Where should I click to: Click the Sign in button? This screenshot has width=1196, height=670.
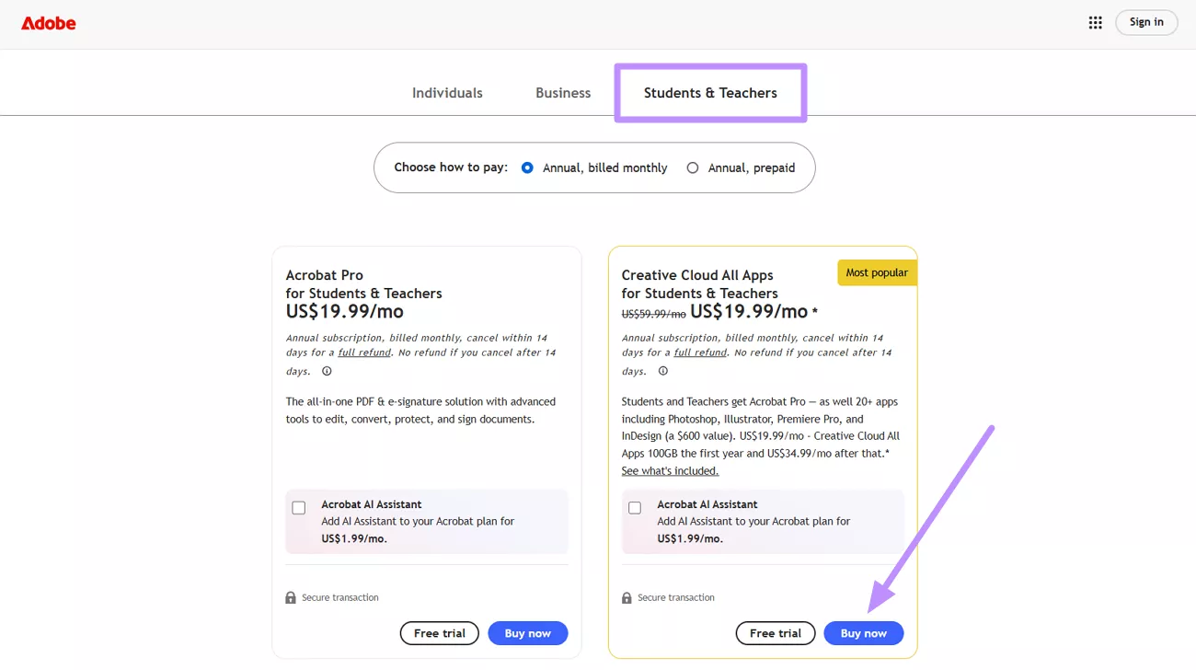click(1146, 22)
